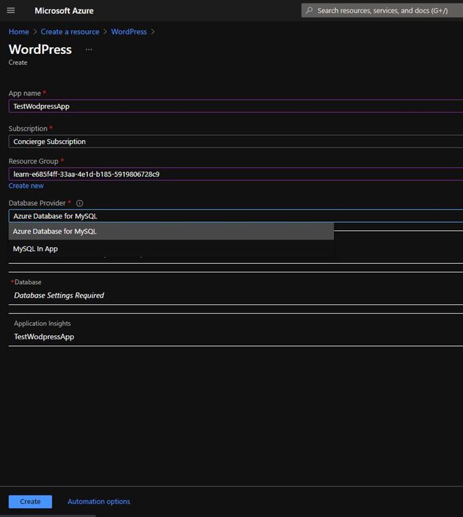Open the Azure portal hamburger menu
Viewport: 463px width, 517px height.
pyautogui.click(x=11, y=11)
